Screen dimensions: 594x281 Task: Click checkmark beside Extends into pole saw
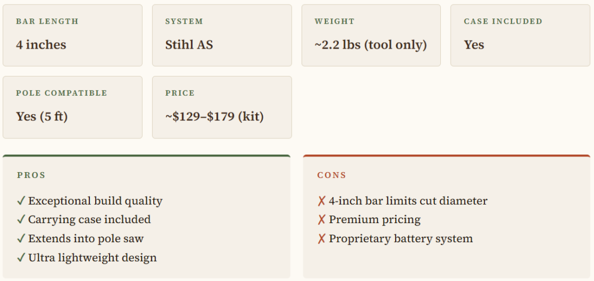(21, 239)
